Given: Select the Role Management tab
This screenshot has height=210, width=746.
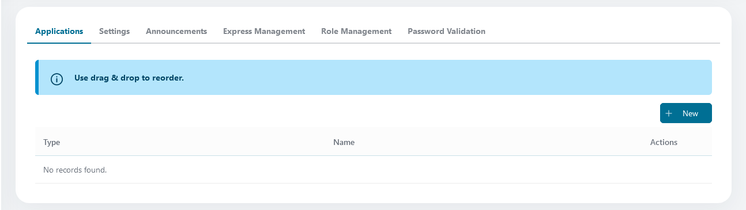Looking at the screenshot, I should pos(356,31).
